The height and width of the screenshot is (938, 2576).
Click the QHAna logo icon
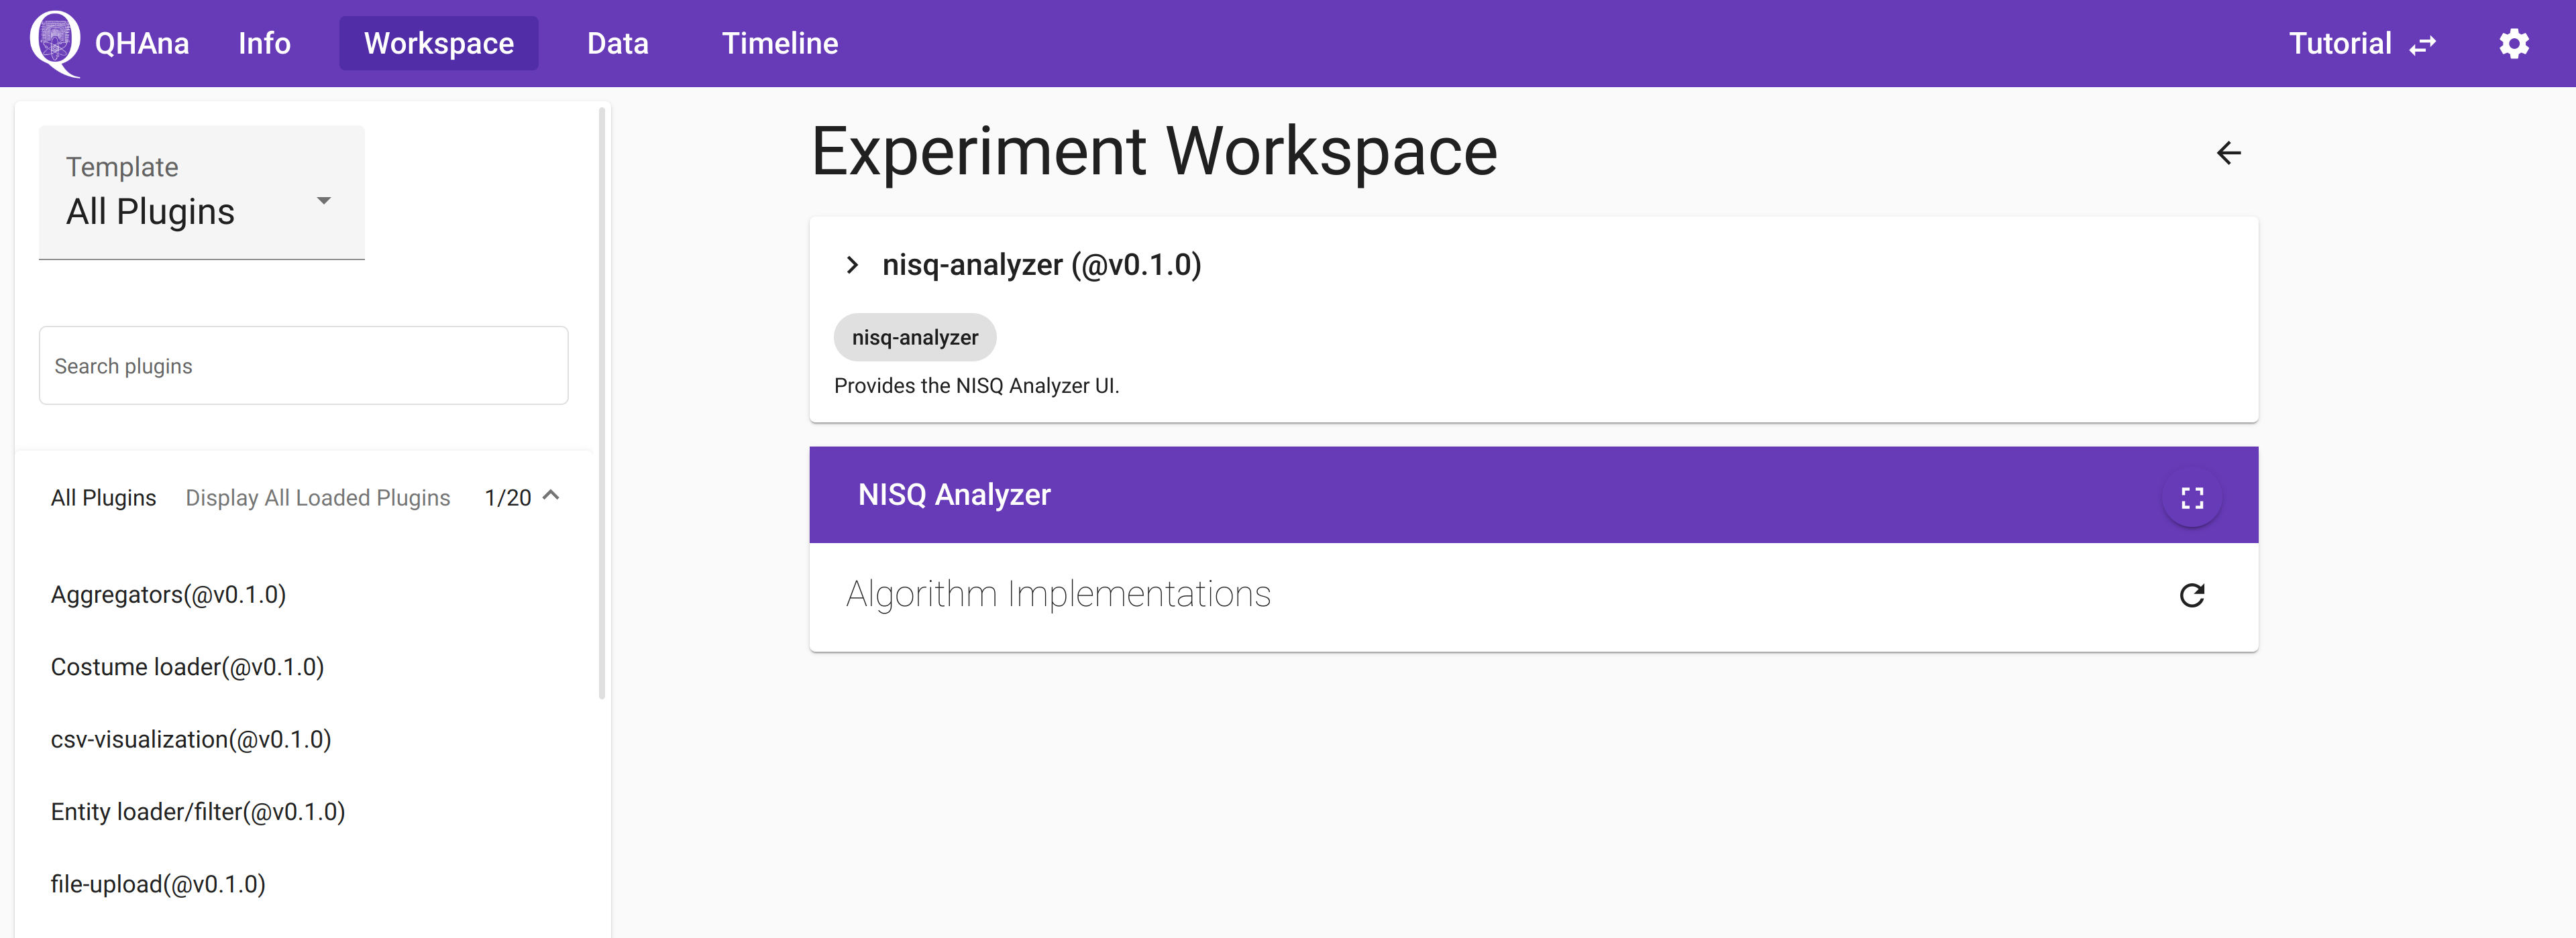pos(55,43)
